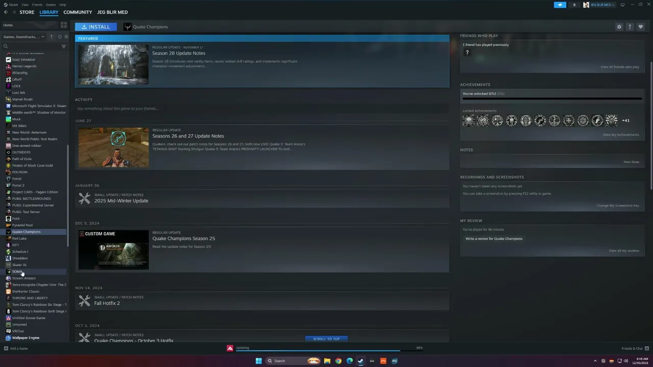653x367 pixels.
Task: Click the updating game icon in downloads bar
Action: pos(230,348)
